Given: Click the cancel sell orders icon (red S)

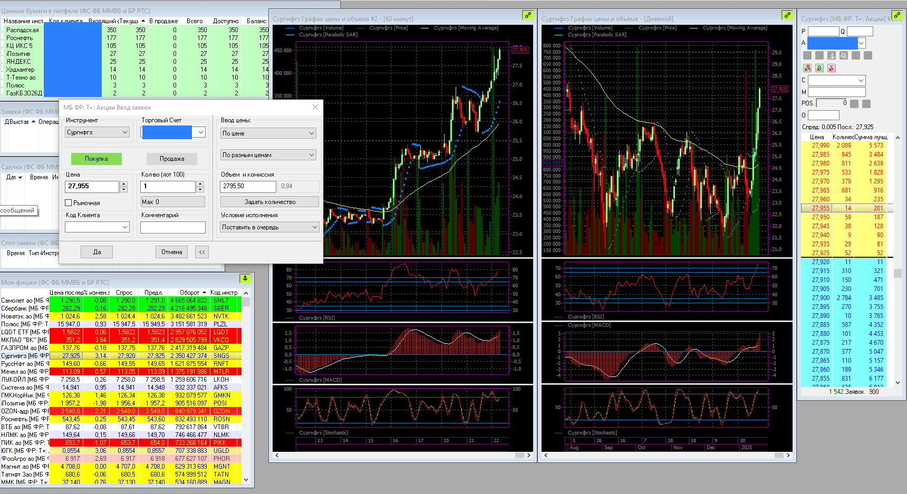Looking at the screenshot, I should 831,68.
